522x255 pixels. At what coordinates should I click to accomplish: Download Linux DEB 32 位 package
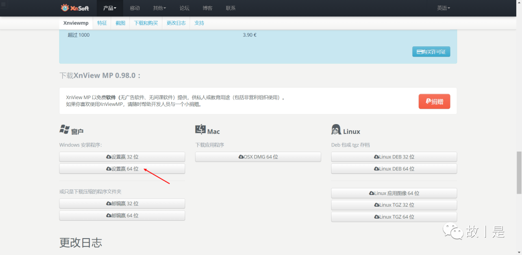click(x=394, y=157)
